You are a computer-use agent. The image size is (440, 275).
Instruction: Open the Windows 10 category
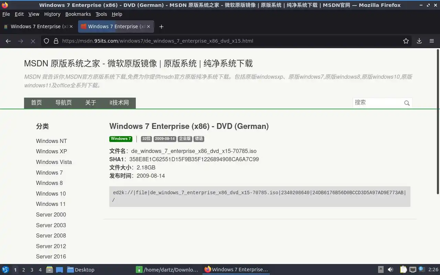tap(51, 194)
